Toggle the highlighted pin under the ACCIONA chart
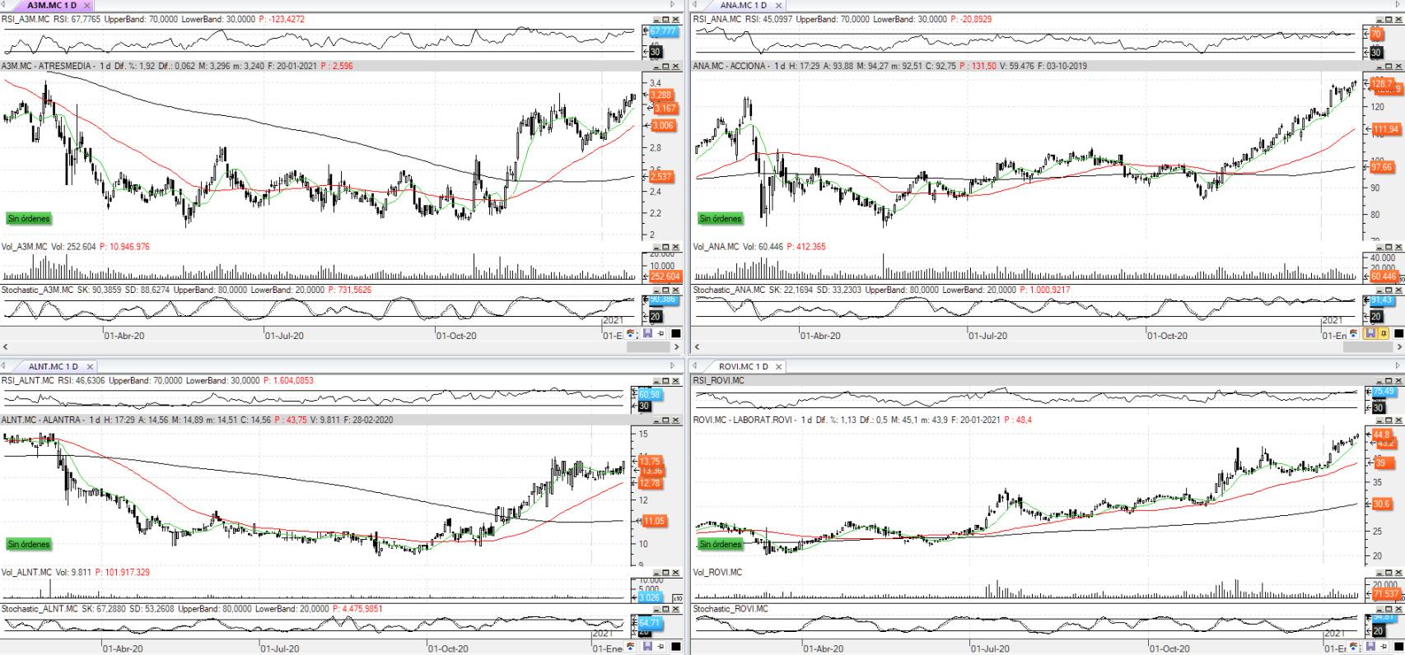1405x655 pixels. click(1384, 334)
